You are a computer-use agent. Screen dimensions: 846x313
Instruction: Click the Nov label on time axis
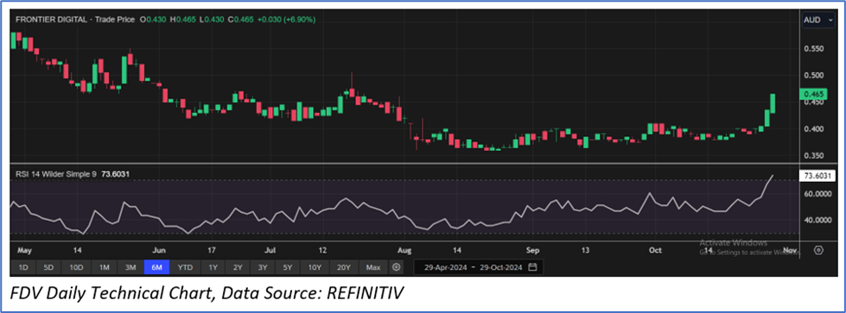(x=790, y=251)
